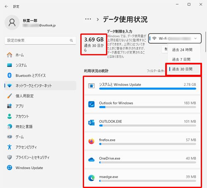Viewport: 207px width, 188px height.
Task: Click OUTLOOK.EXE label text
Action: click(111, 121)
